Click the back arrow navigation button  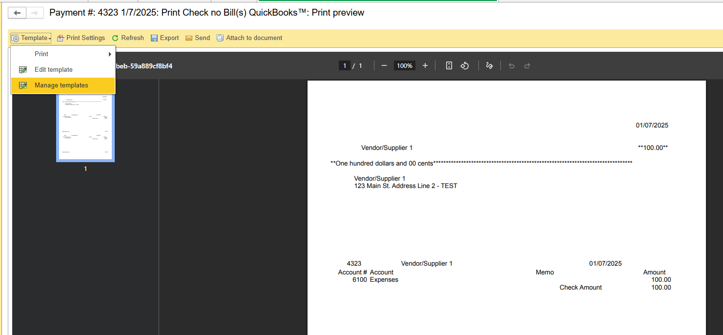(x=17, y=13)
